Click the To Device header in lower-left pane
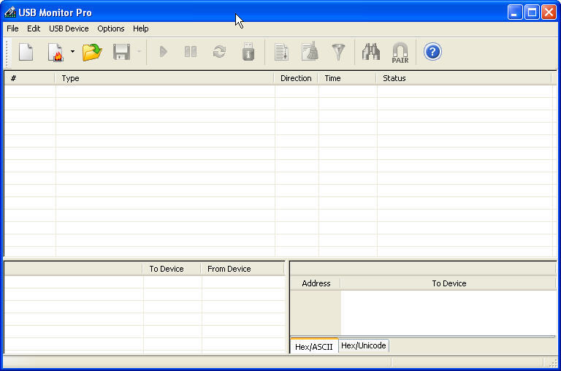Image resolution: width=561 pixels, height=371 pixels. point(172,269)
